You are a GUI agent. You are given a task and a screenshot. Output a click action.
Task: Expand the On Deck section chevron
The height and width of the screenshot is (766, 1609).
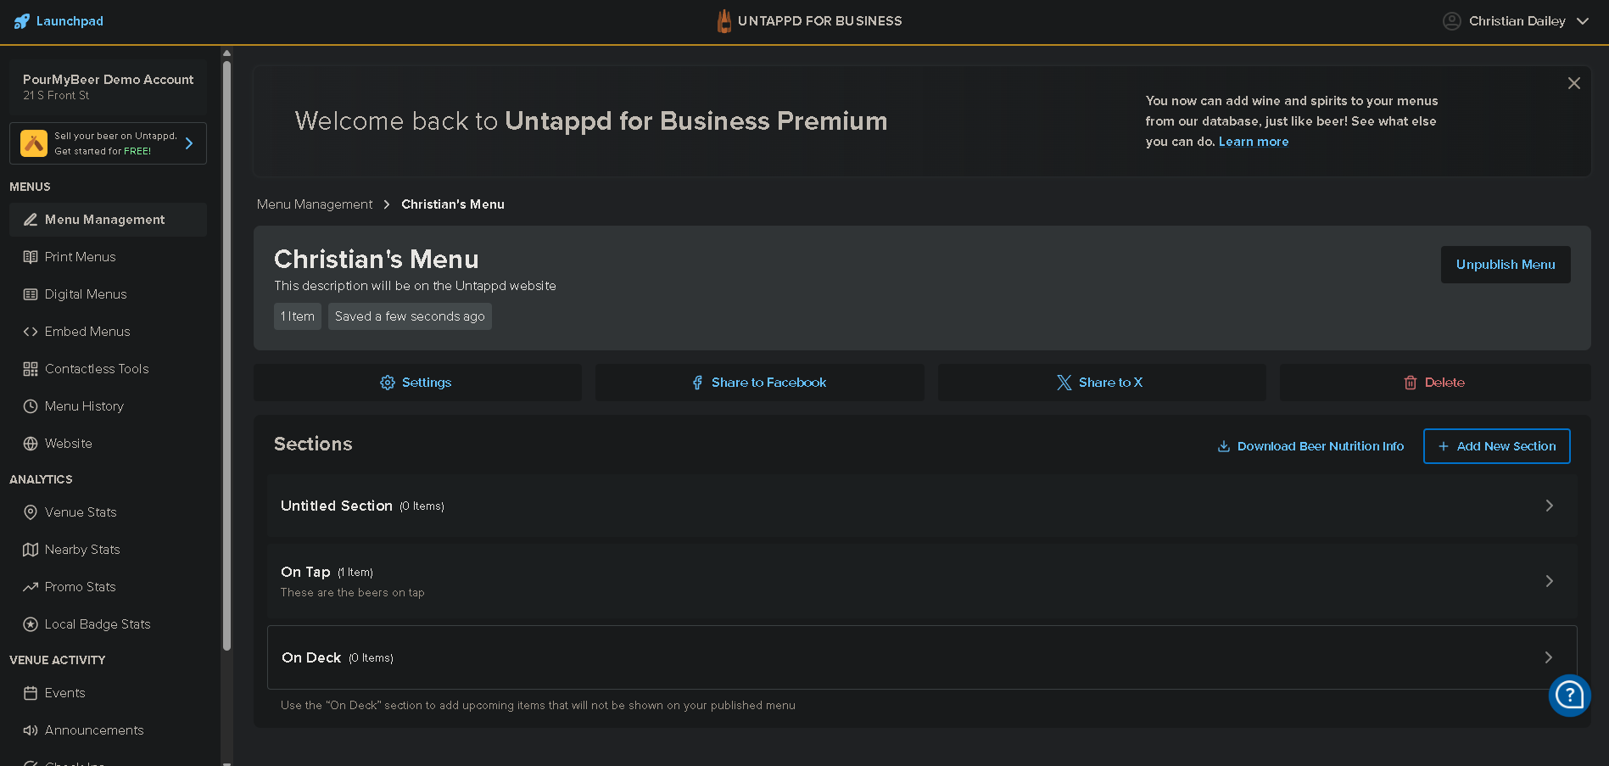[x=1548, y=657]
